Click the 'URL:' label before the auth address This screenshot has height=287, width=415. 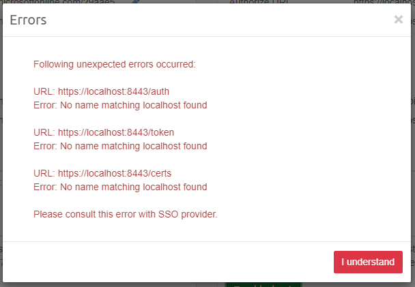pyautogui.click(x=44, y=92)
